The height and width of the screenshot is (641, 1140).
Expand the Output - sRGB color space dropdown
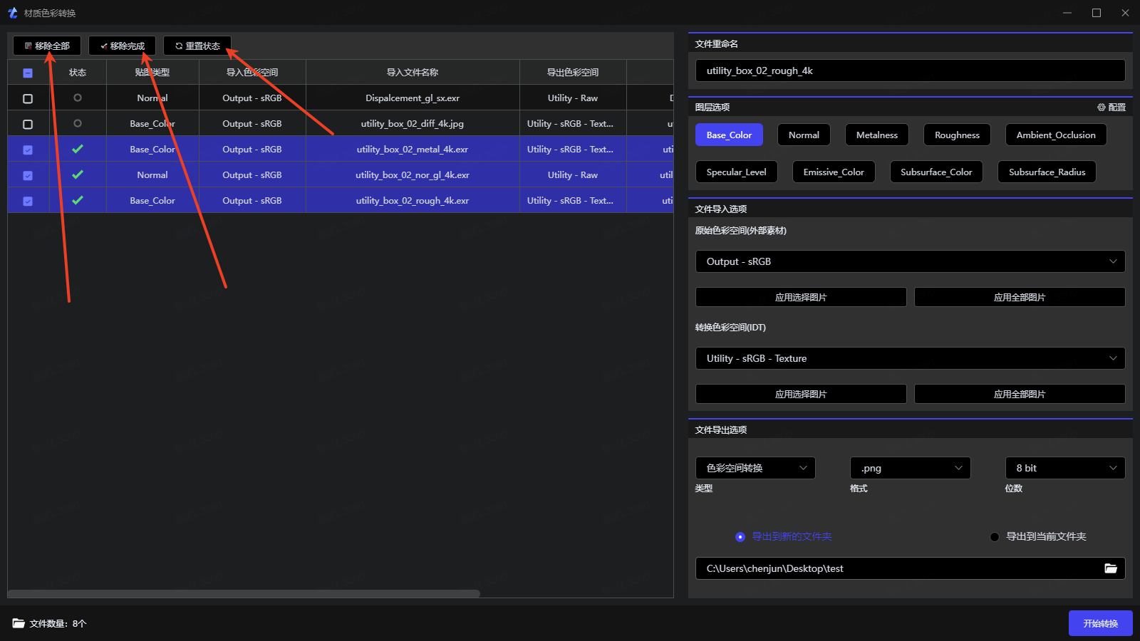pos(910,261)
